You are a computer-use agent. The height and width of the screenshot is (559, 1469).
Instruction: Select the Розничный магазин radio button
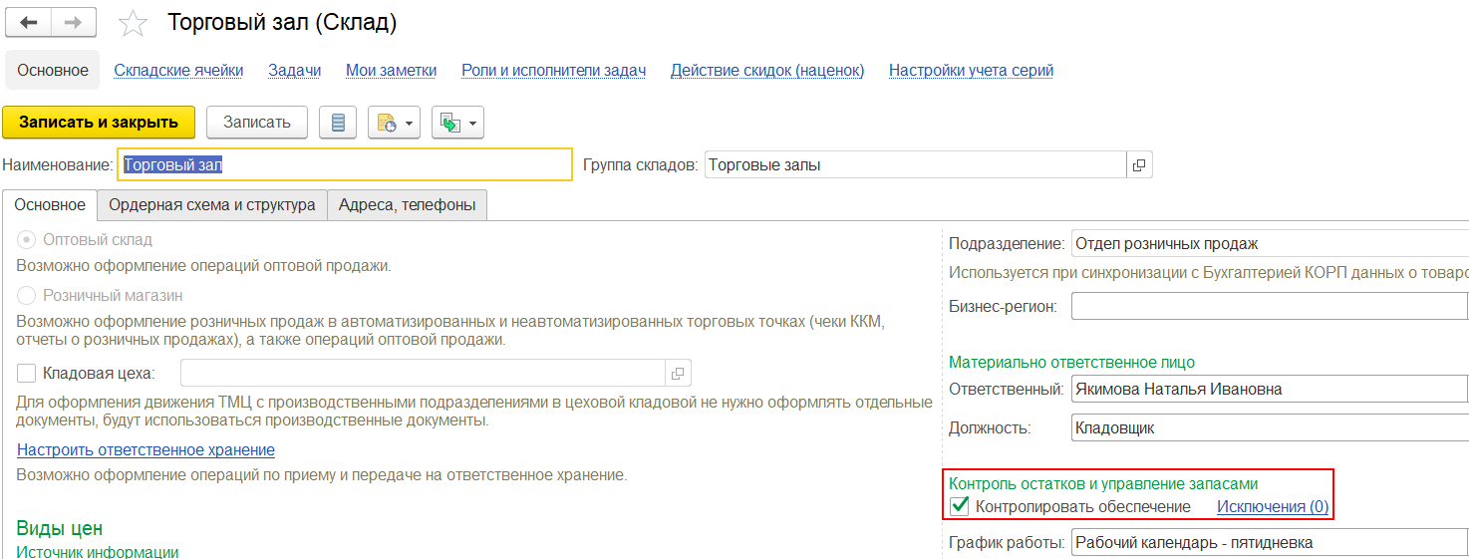[x=27, y=296]
